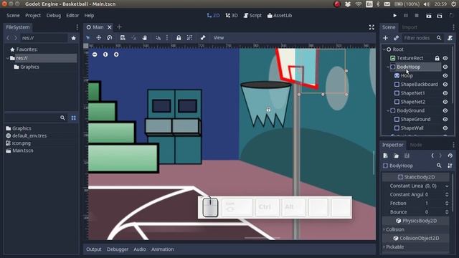Toggle visibility of BodyHoop node
The image size is (459, 258).
[x=445, y=67]
